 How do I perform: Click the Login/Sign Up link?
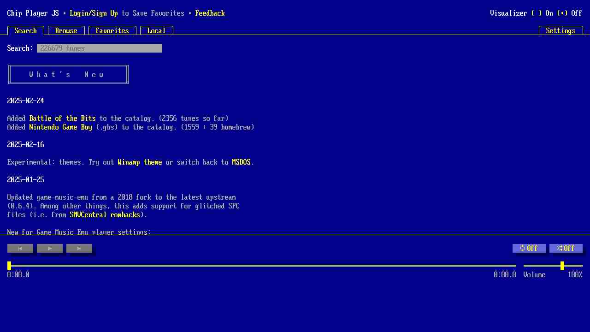tap(94, 13)
